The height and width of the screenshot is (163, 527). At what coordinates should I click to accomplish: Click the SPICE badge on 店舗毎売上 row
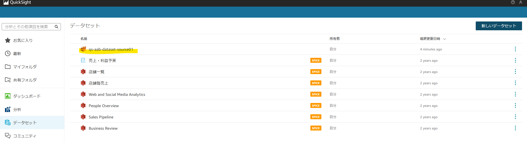316,83
